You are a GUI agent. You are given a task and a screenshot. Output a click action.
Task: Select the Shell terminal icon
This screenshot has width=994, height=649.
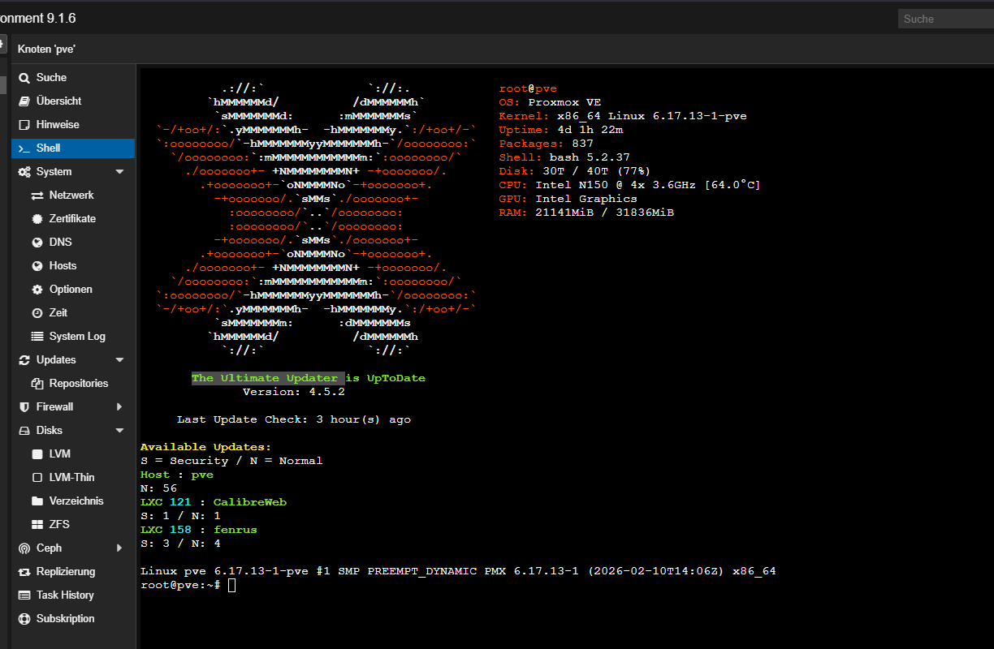click(x=24, y=148)
